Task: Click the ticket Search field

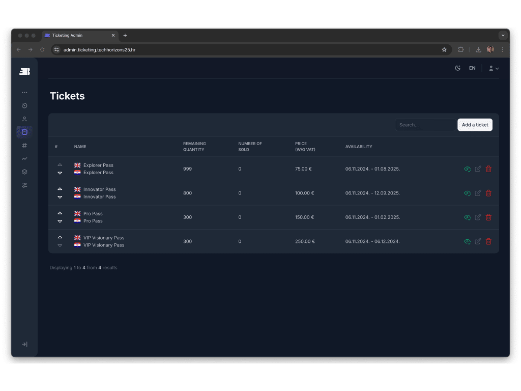Action: point(425,125)
